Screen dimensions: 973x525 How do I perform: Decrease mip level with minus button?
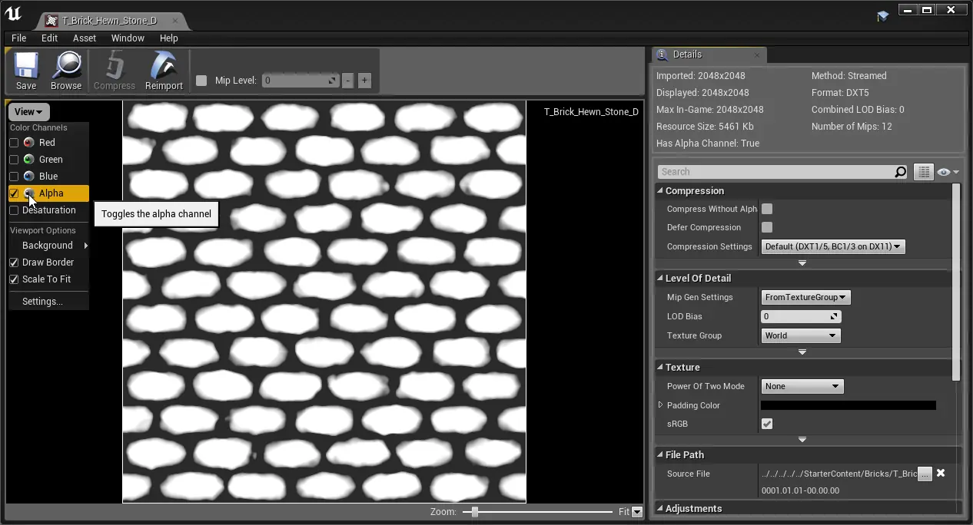(x=348, y=81)
